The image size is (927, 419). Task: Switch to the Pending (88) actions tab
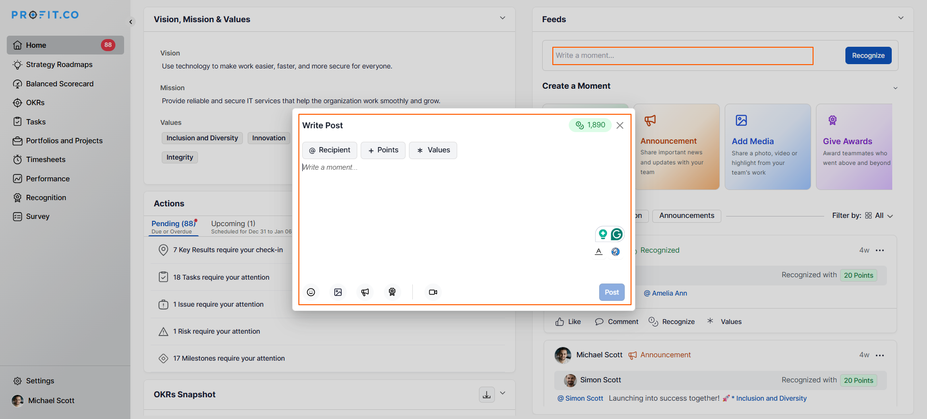(x=174, y=227)
